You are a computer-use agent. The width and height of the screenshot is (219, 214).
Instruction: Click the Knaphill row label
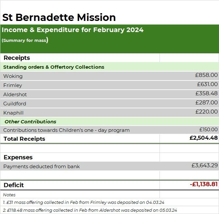pos(13,113)
